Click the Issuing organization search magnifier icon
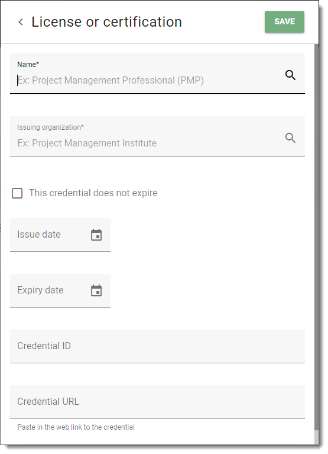 tap(290, 138)
